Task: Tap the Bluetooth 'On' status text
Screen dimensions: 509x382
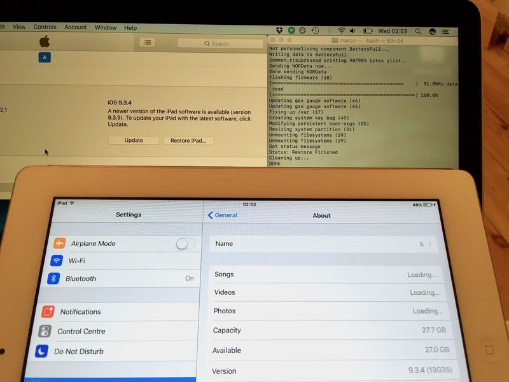Action: click(190, 278)
